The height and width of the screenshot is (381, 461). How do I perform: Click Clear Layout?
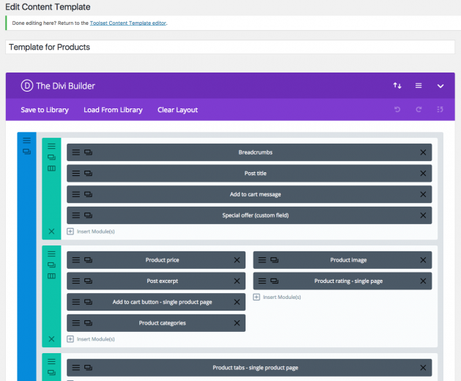click(x=177, y=110)
